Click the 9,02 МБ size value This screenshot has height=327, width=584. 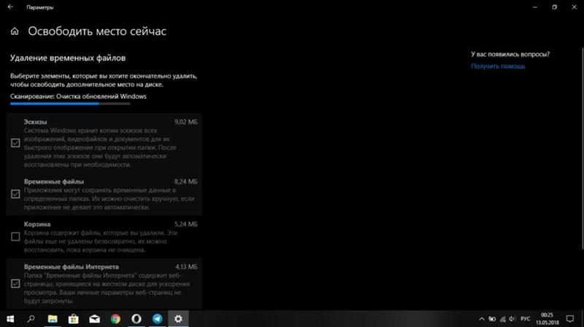coord(186,122)
